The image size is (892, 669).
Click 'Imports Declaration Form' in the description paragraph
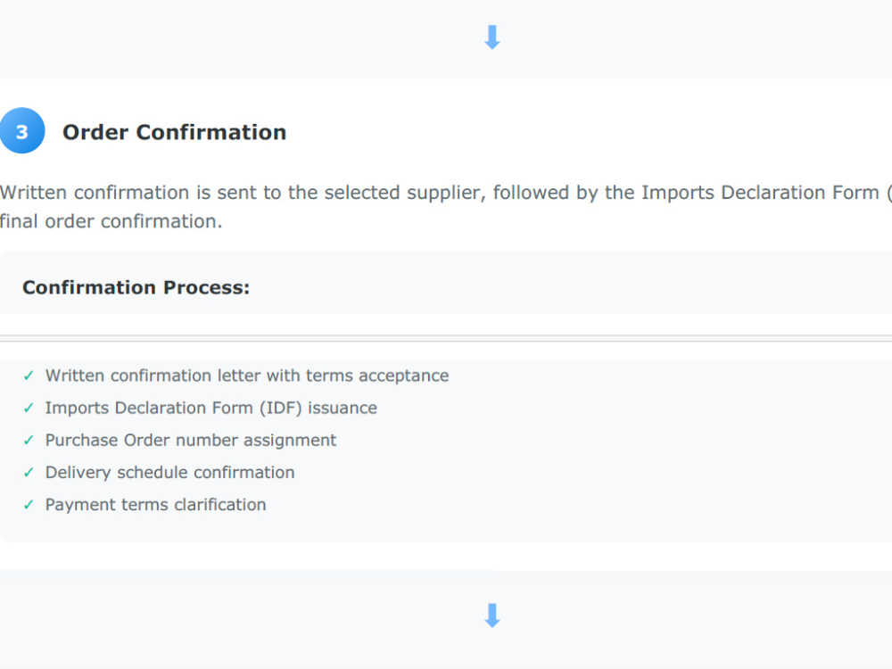(x=760, y=193)
